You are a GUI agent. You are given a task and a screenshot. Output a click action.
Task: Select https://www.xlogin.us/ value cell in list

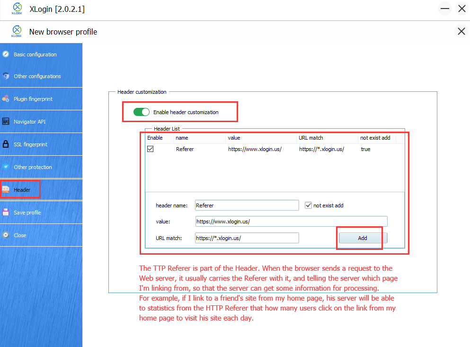255,149
